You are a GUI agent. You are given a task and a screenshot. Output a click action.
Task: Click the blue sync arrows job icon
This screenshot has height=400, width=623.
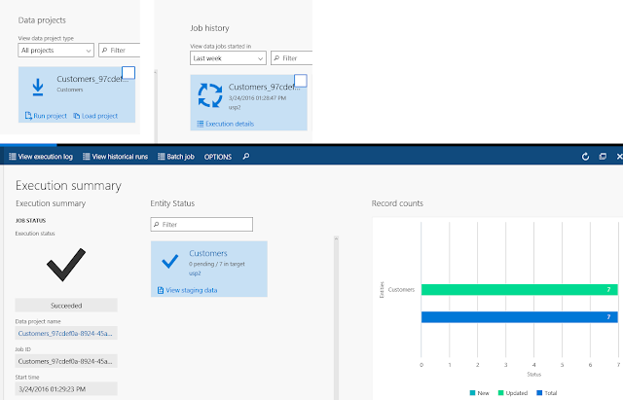[210, 95]
